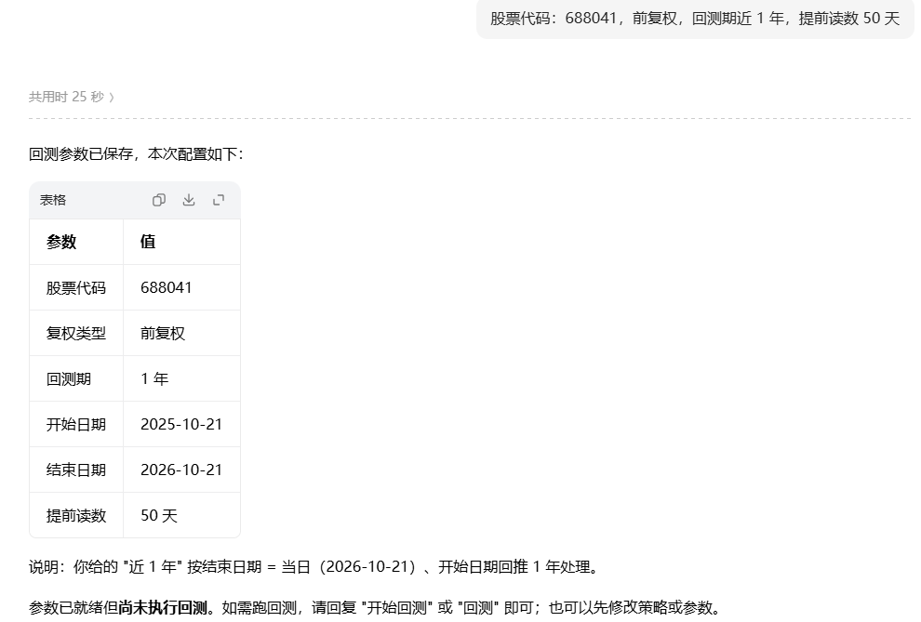Select the '前复权' table cell

163,333
